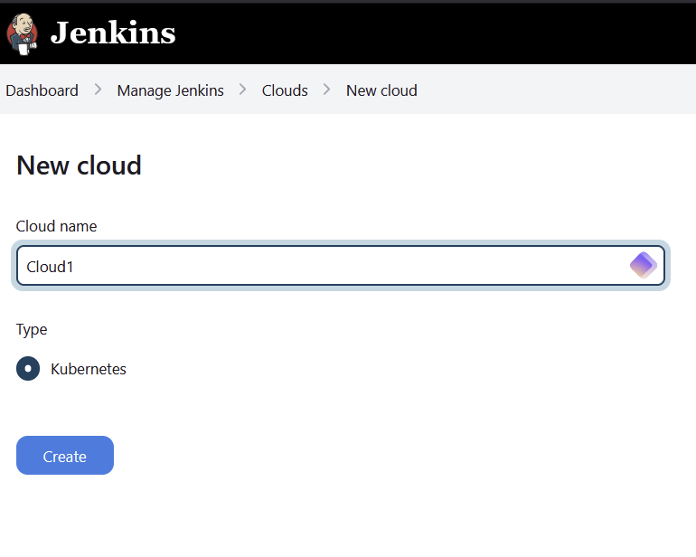Expand the chevron after Manage Jenkins
The width and height of the screenshot is (696, 557).
(x=242, y=90)
